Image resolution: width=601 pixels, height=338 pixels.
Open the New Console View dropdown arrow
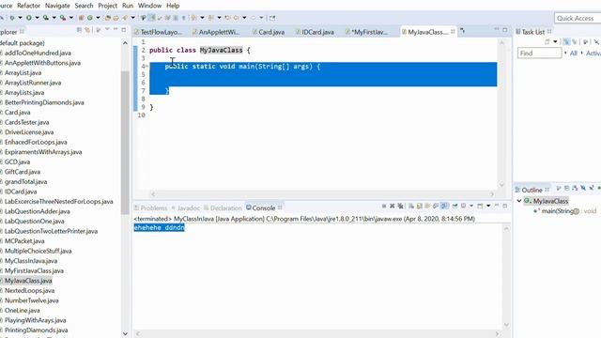point(488,207)
